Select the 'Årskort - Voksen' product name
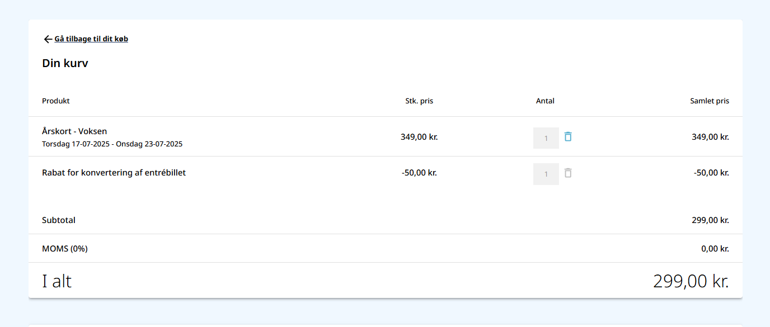The image size is (770, 327). tap(74, 131)
